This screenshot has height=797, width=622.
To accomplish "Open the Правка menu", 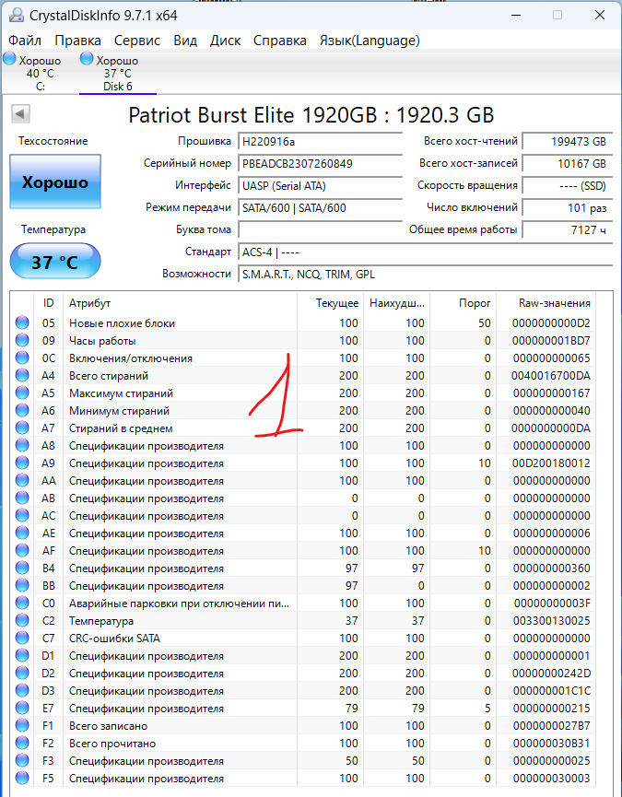I will click(77, 41).
